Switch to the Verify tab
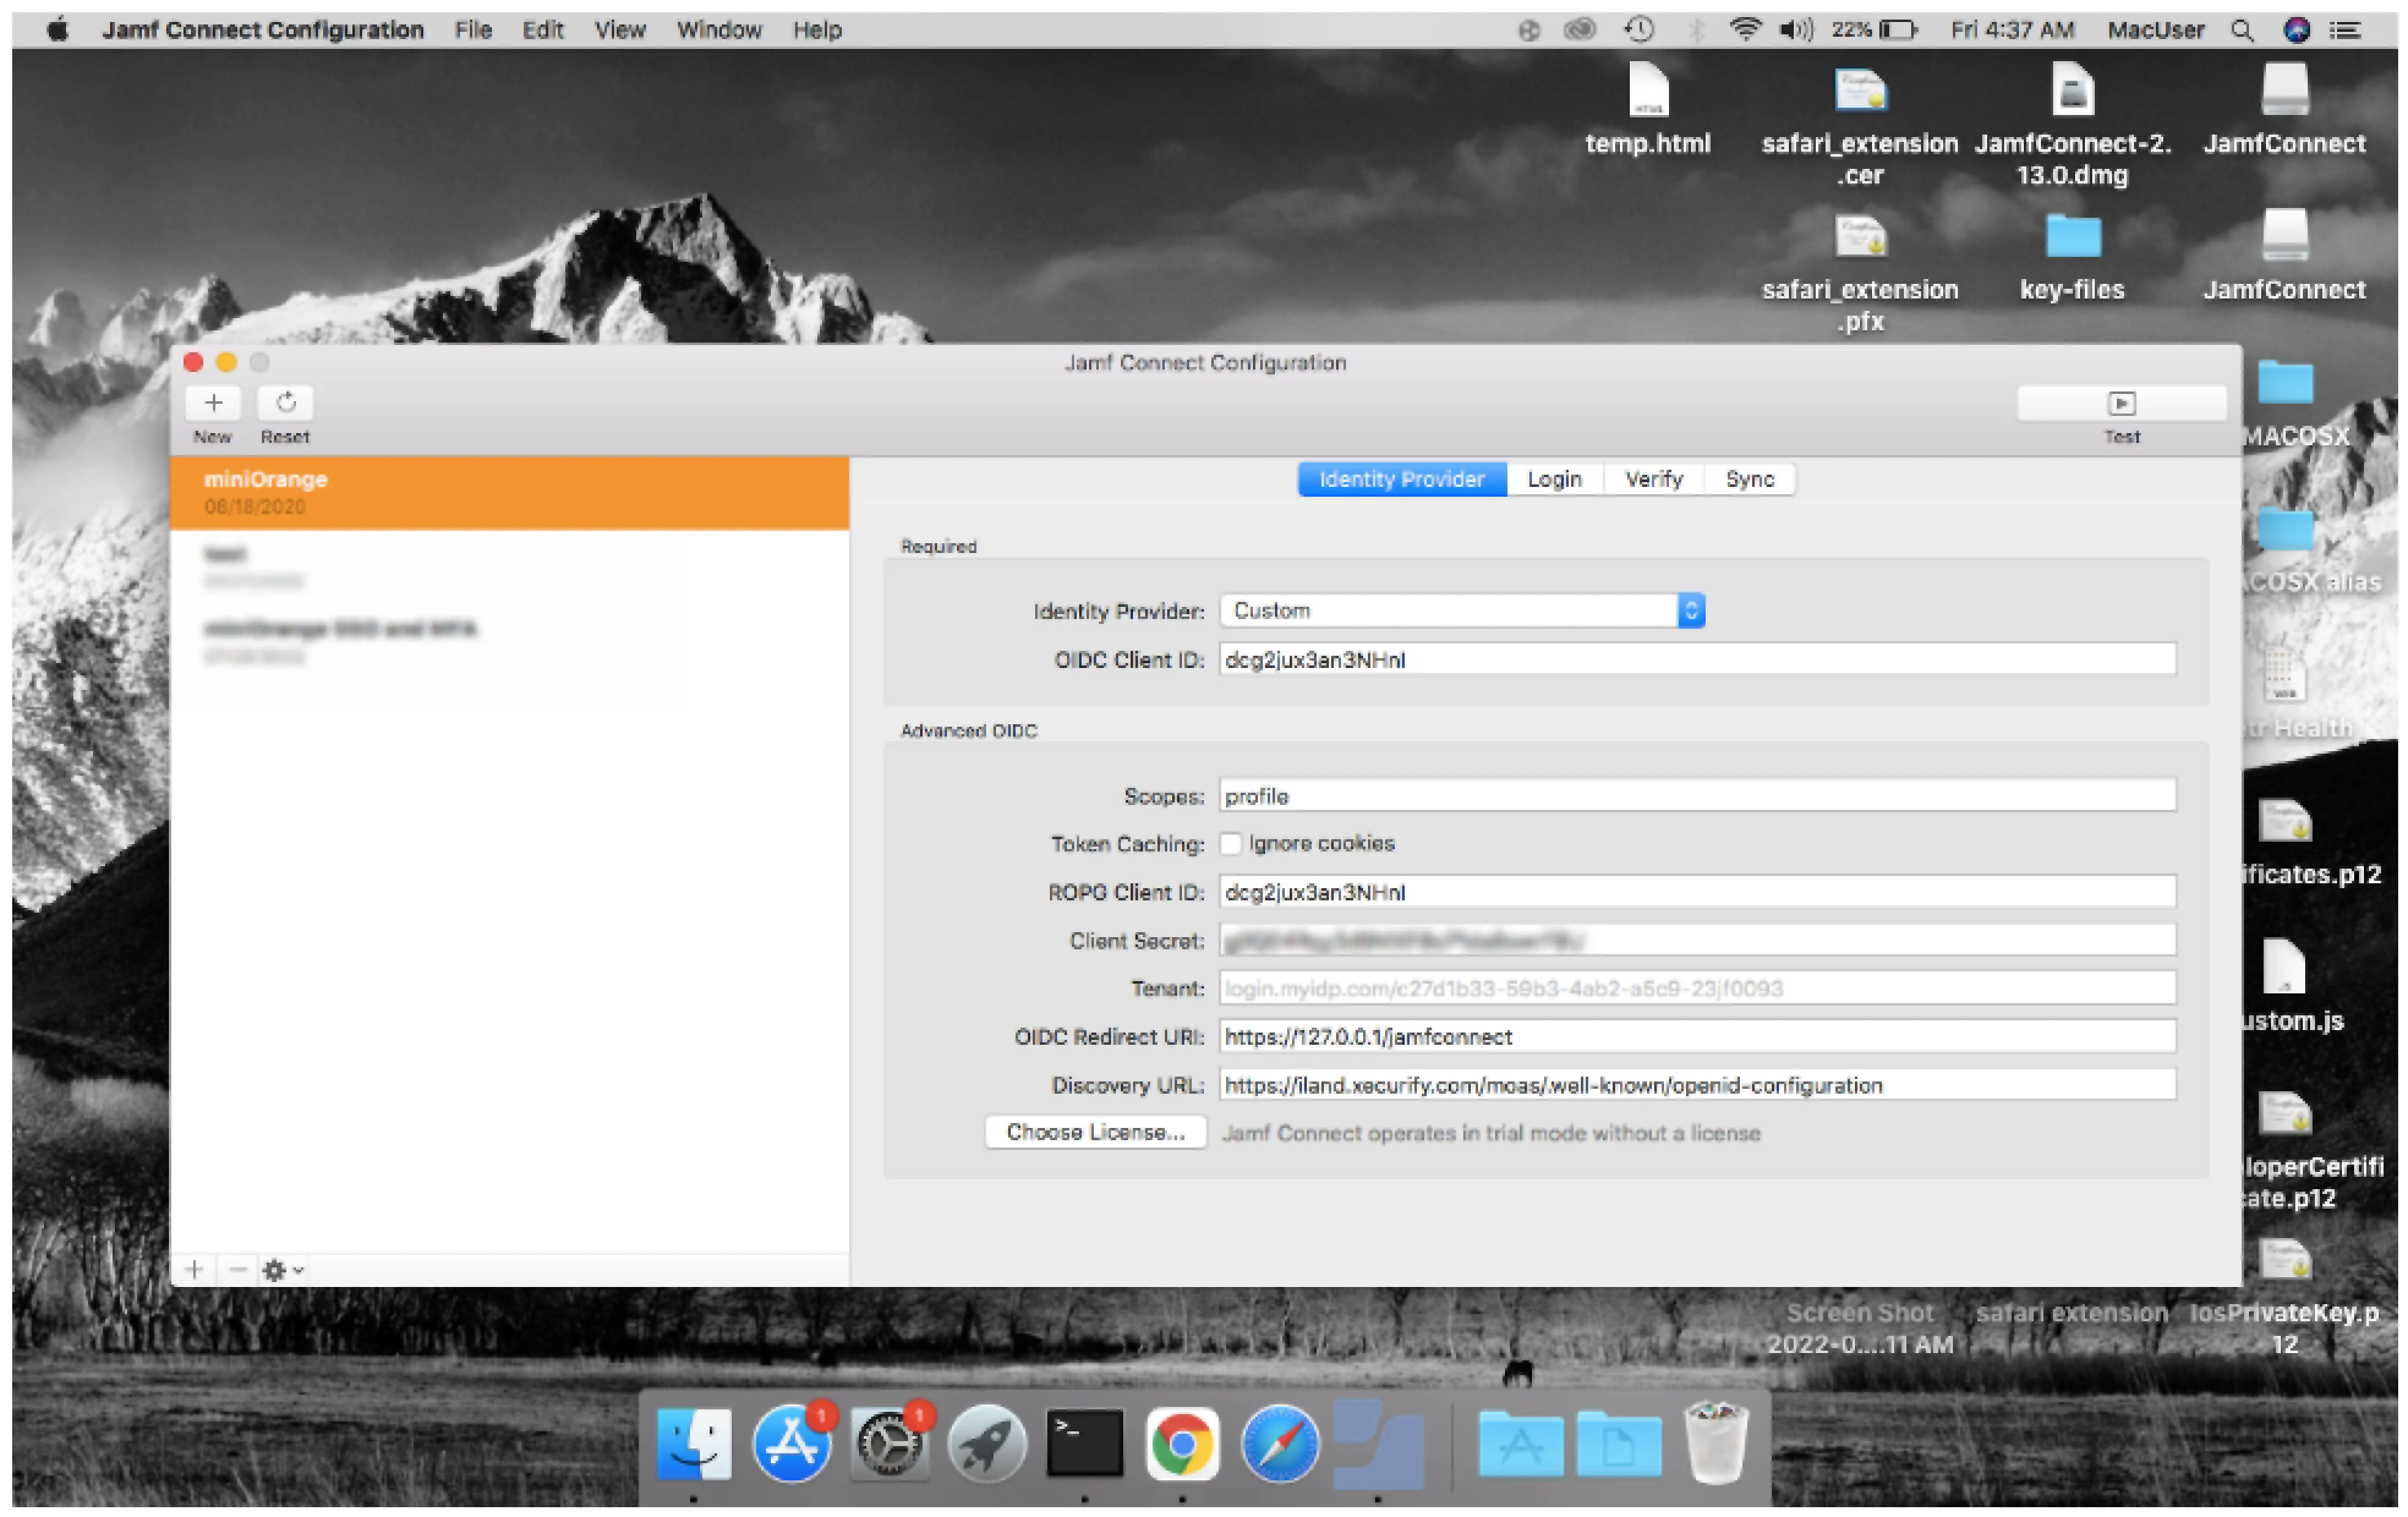2408x1517 pixels. 1653,479
